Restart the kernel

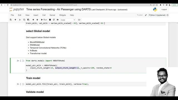click(54, 20)
